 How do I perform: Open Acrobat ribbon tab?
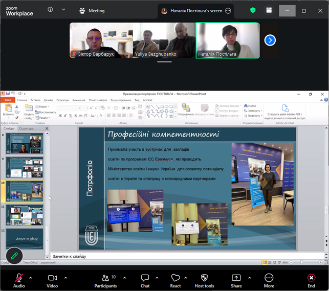147,100
